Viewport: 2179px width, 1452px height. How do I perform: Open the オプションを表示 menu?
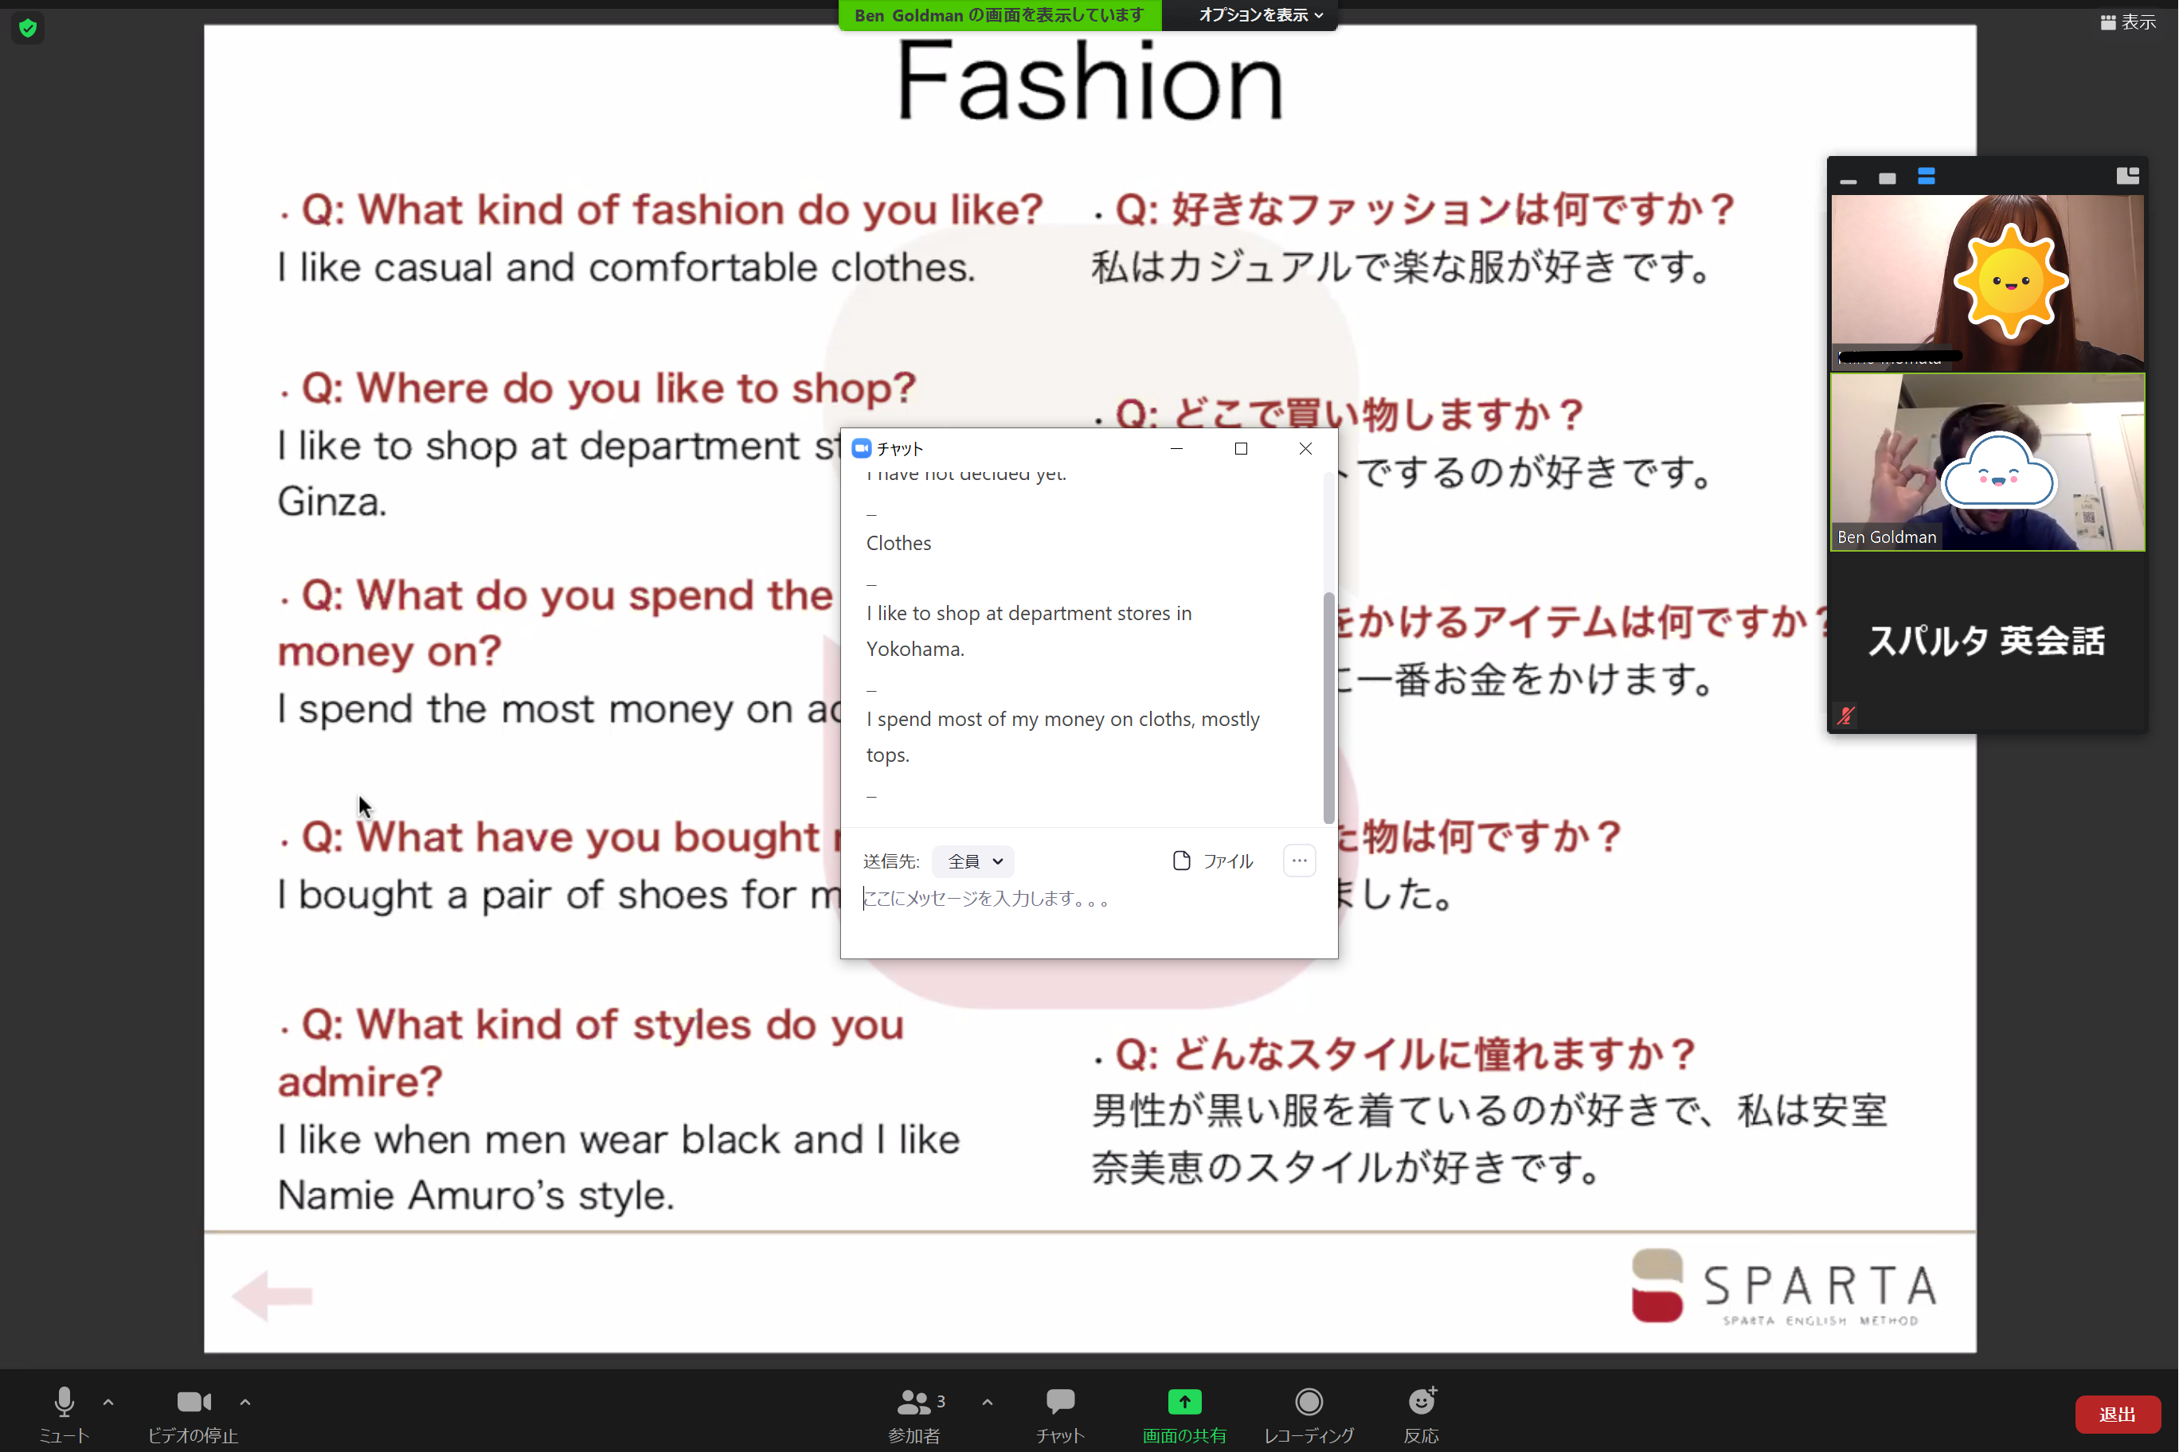click(1248, 15)
